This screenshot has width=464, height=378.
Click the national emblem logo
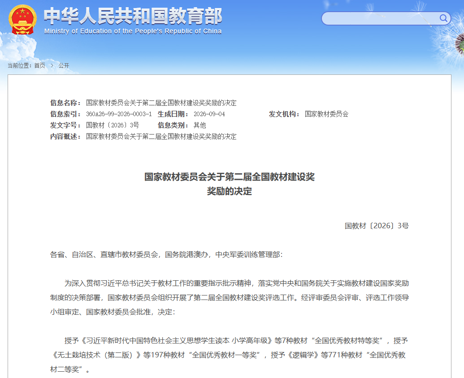click(23, 20)
